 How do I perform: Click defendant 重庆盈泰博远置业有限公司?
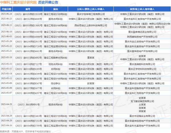coord(142,32)
